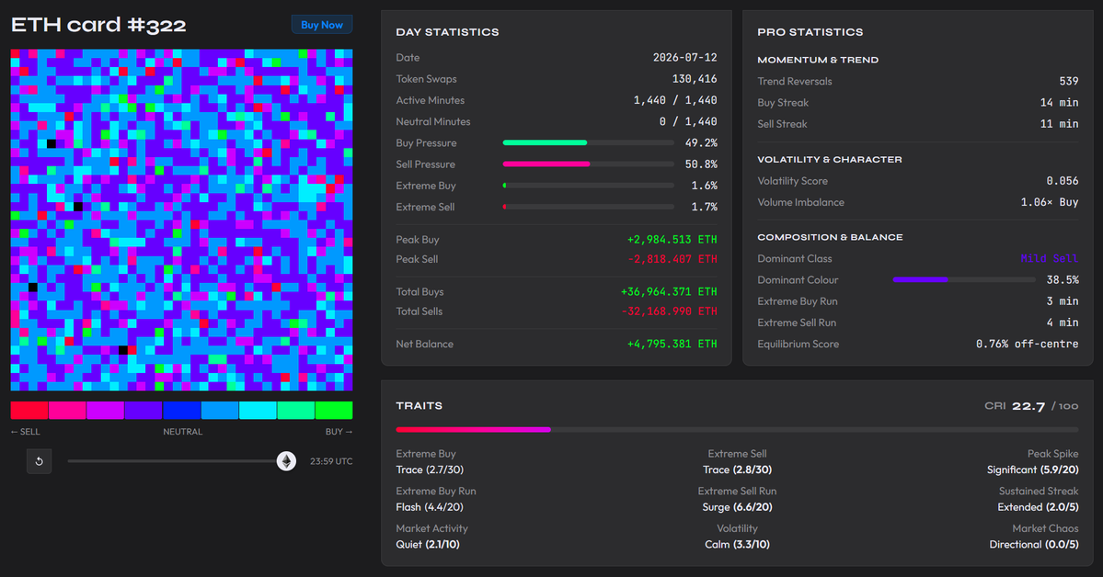Click the Mild Sell dominant class value
The image size is (1103, 577).
click(1050, 258)
